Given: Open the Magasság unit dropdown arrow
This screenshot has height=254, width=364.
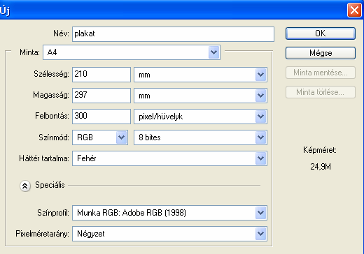Looking at the screenshot, I should 260,96.
